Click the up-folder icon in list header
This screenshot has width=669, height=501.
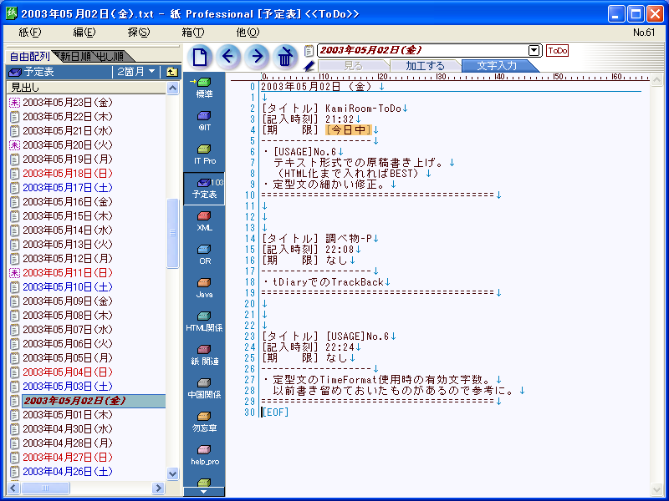point(172,72)
